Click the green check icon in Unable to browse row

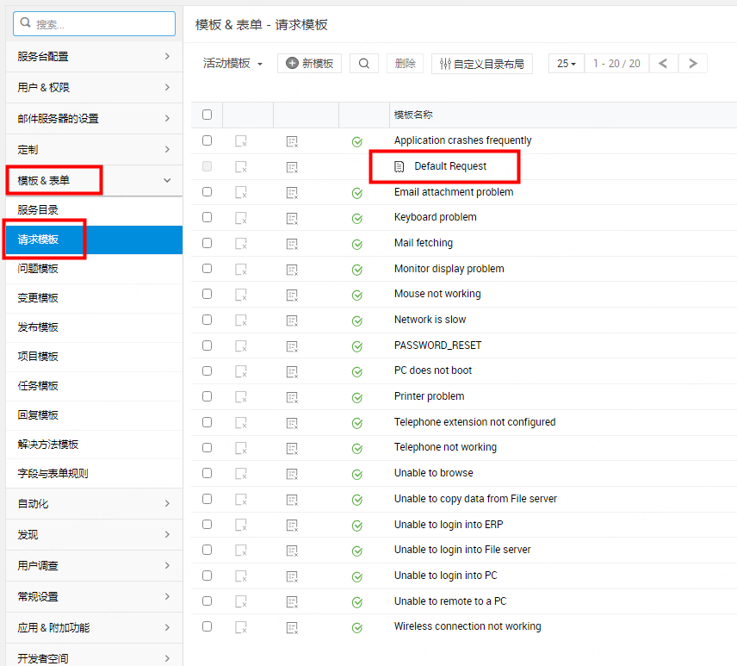tap(357, 474)
